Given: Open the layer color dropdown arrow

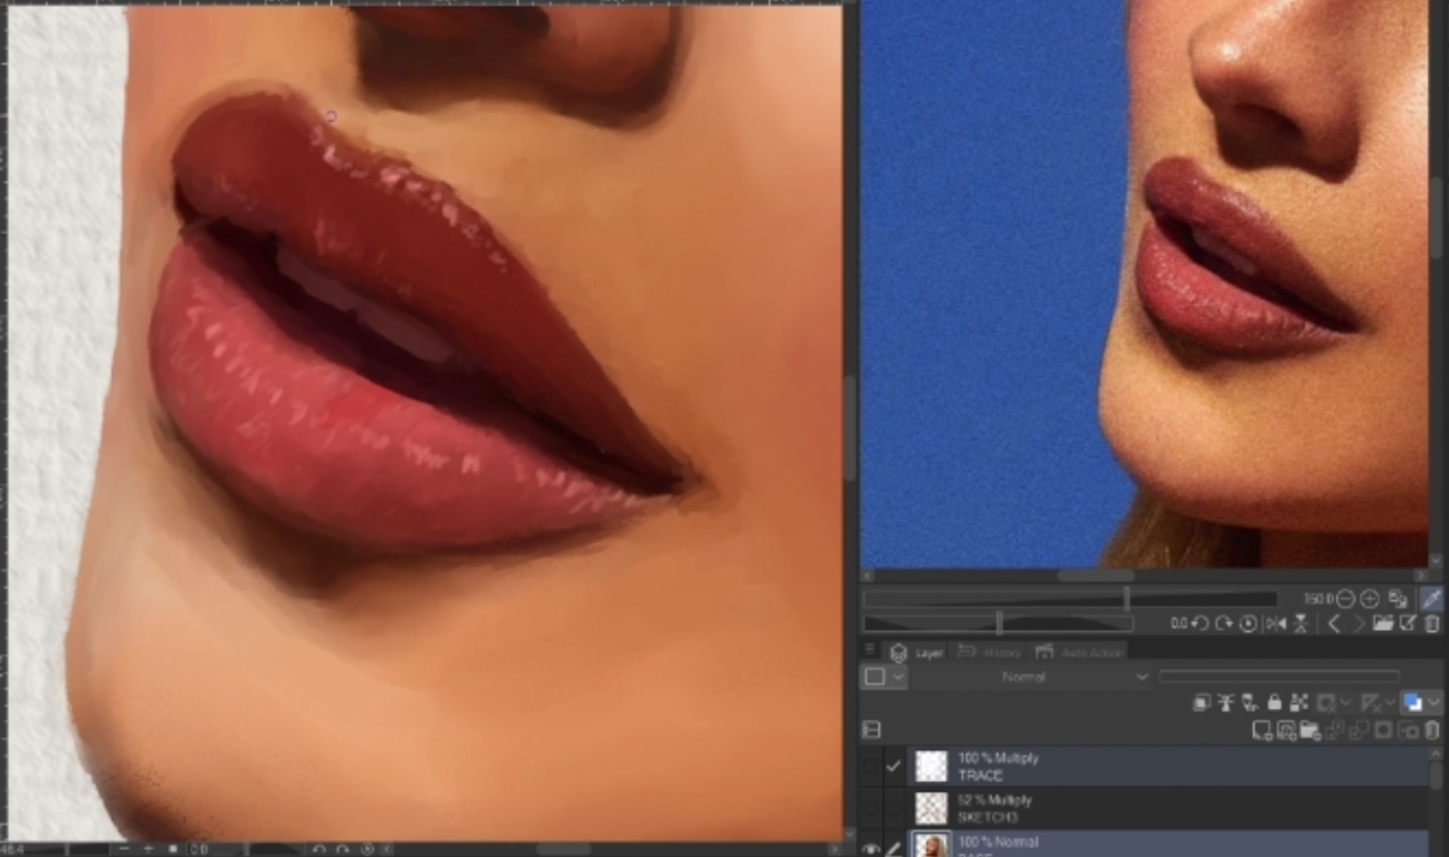Looking at the screenshot, I should 1433,702.
